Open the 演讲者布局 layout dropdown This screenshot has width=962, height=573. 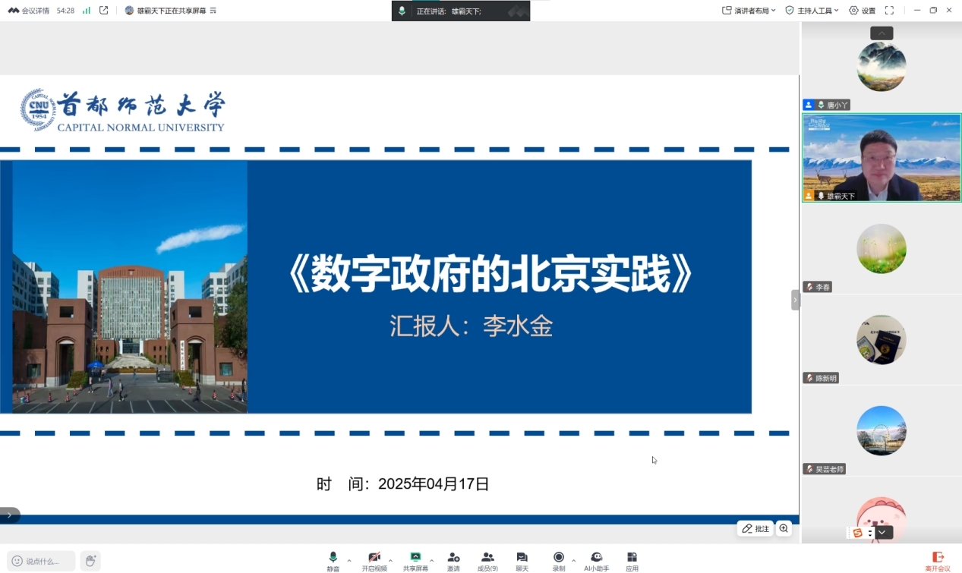click(748, 11)
